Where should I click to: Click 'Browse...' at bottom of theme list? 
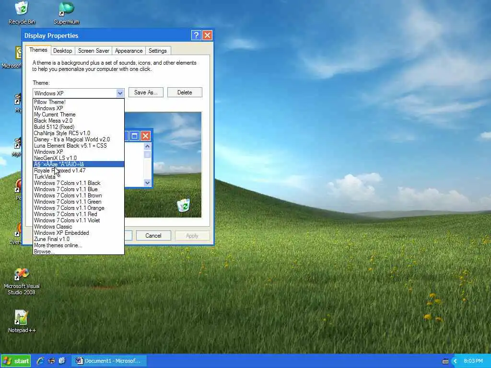pos(79,252)
